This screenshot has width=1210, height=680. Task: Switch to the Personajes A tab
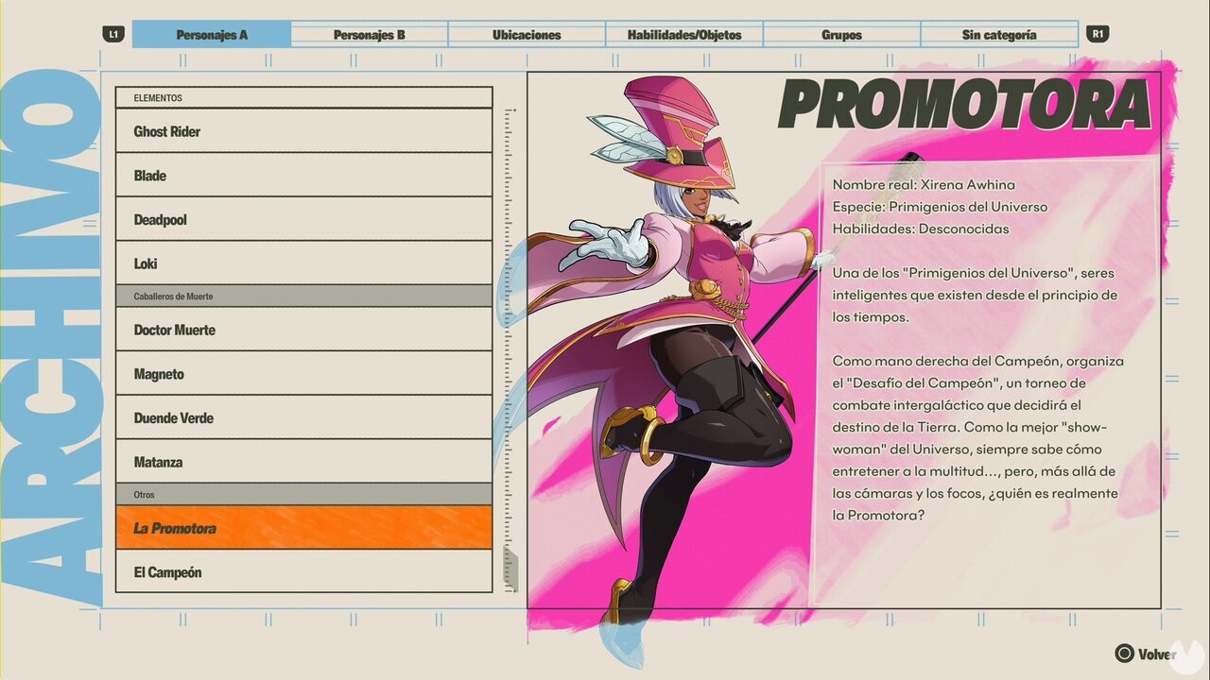[212, 34]
